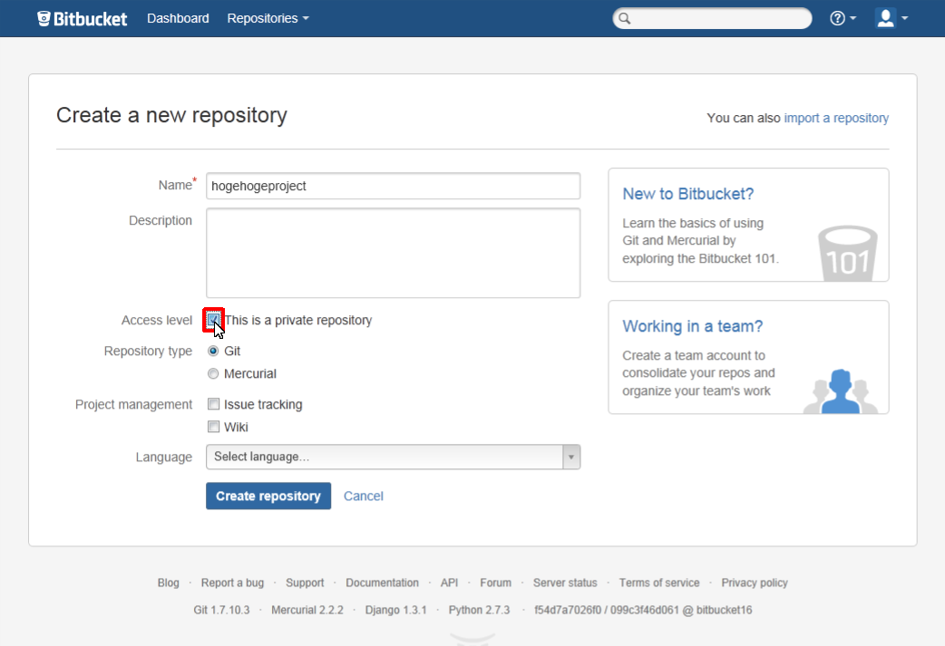Click into the Description text area
Viewport: 945px width, 646px height.
pos(393,253)
